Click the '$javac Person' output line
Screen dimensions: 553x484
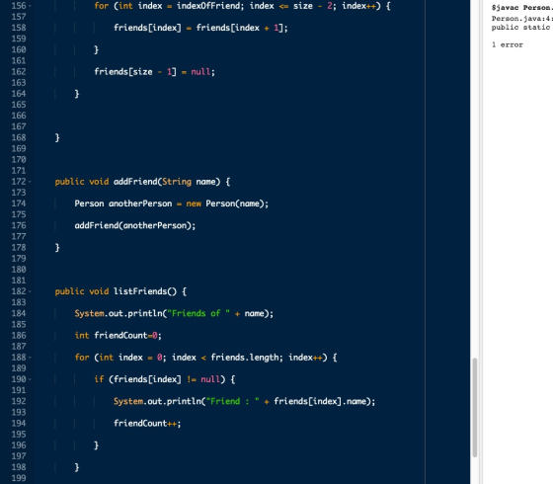pyautogui.click(x=522, y=8)
